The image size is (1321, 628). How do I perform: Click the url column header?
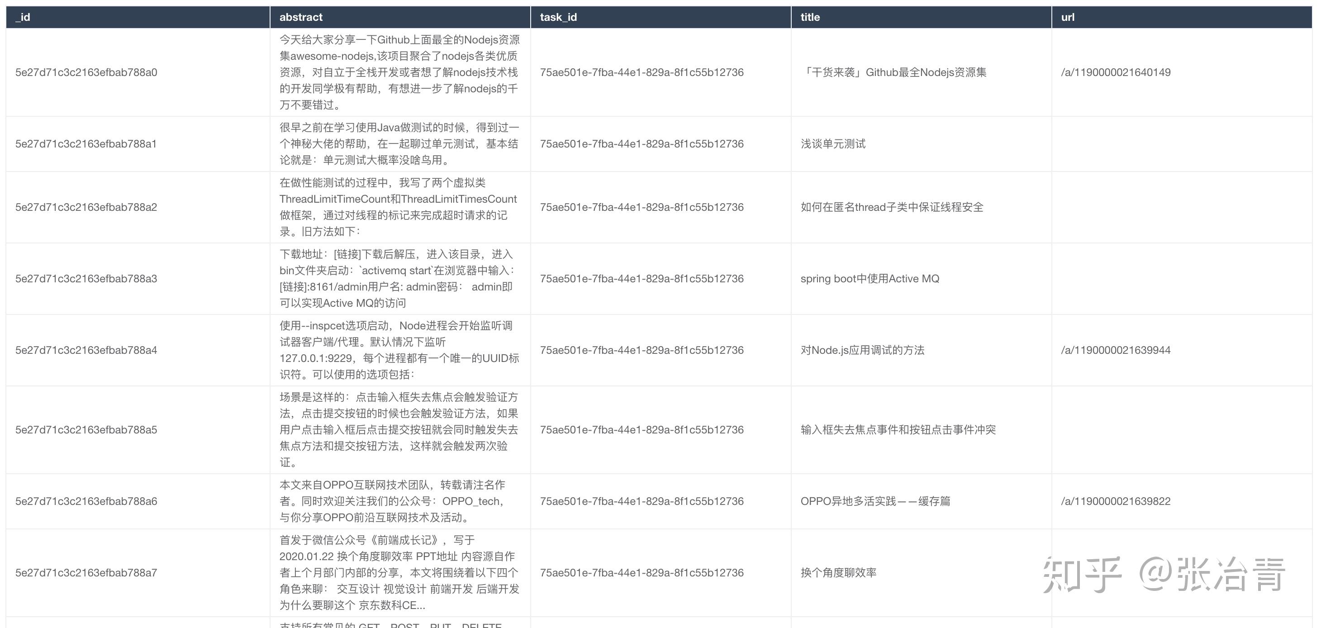[x=1068, y=17]
